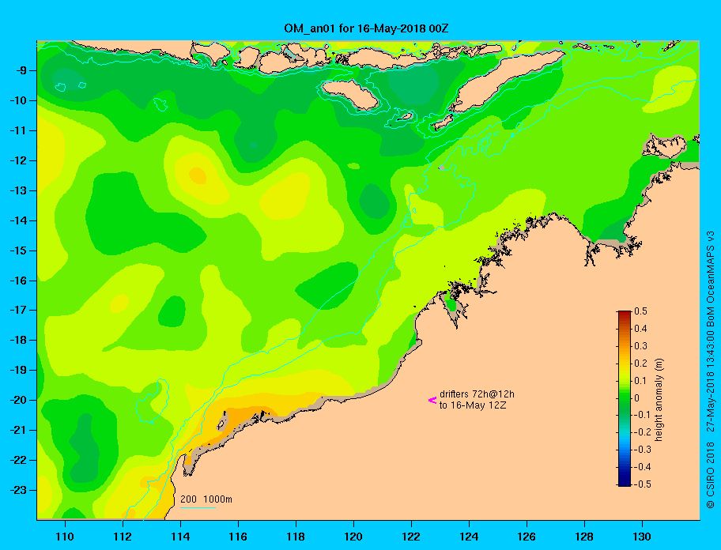Click latitude axis label "-17"
The height and width of the screenshot is (550, 721).
tap(19, 310)
